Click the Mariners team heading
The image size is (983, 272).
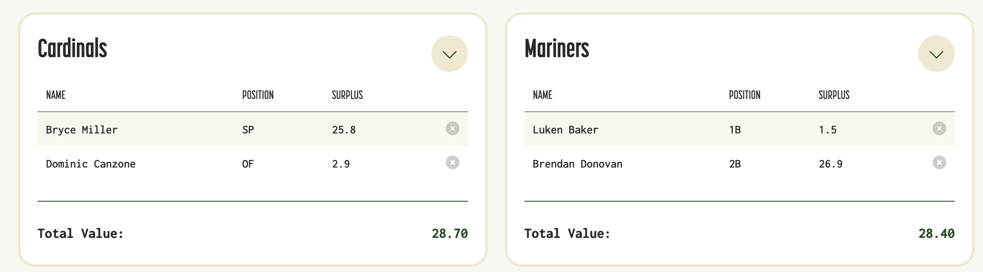click(556, 48)
